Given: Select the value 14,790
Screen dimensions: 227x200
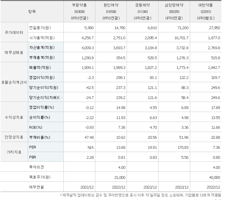Looking at the screenshot, I should point(120,28).
